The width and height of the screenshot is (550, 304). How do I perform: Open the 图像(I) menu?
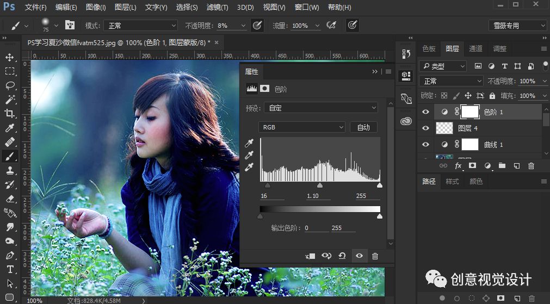95,7
